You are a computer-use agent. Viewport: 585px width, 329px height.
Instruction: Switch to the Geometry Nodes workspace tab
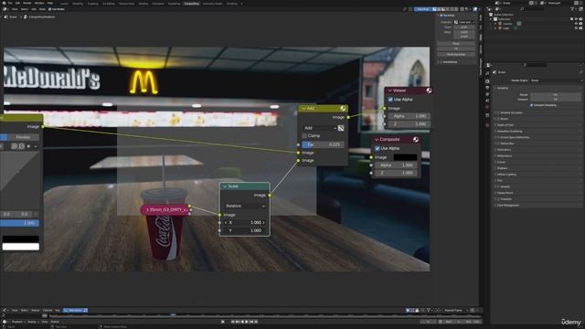pyautogui.click(x=212, y=4)
